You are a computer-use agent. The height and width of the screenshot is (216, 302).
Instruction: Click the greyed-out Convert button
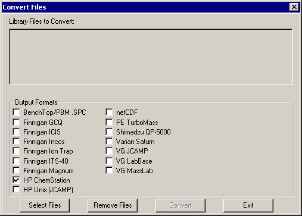coord(180,205)
